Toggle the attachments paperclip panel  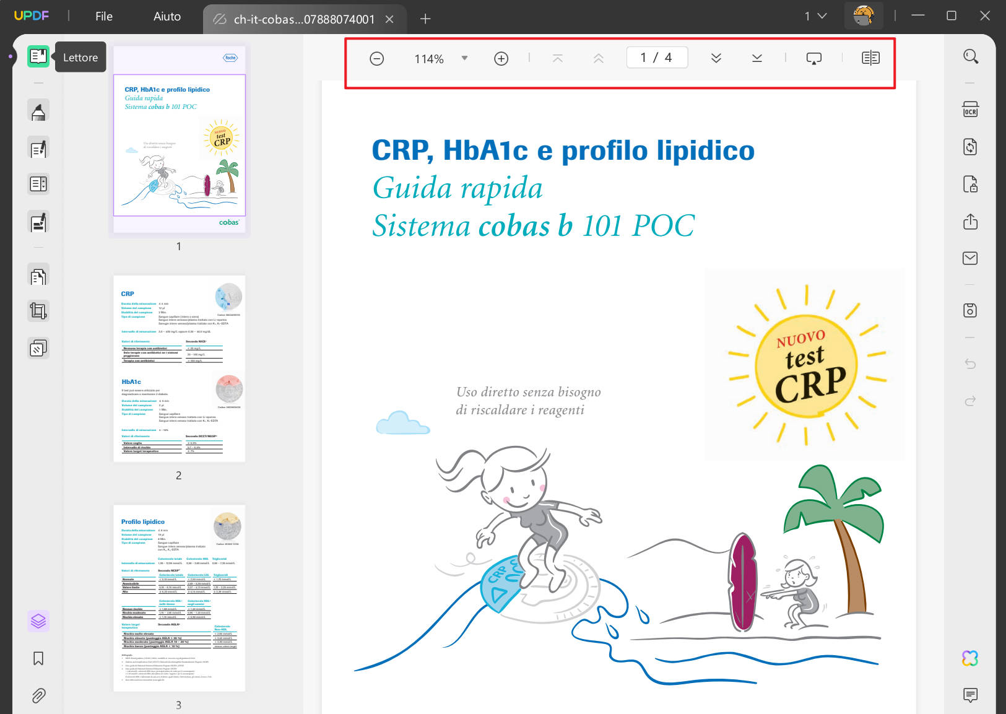click(x=38, y=695)
